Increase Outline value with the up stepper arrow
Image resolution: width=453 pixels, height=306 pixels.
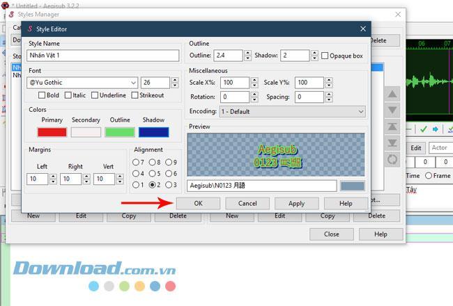(247, 53)
